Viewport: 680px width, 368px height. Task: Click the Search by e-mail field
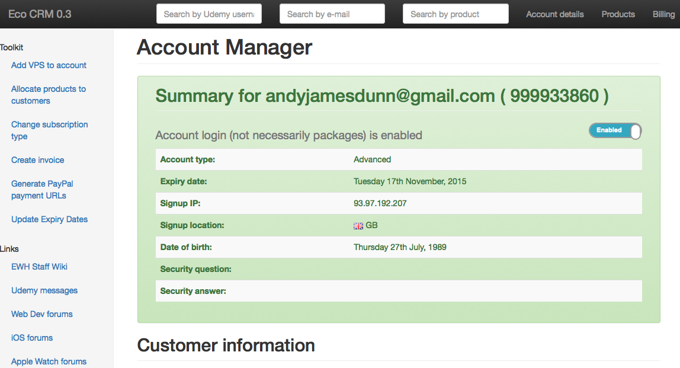click(332, 14)
